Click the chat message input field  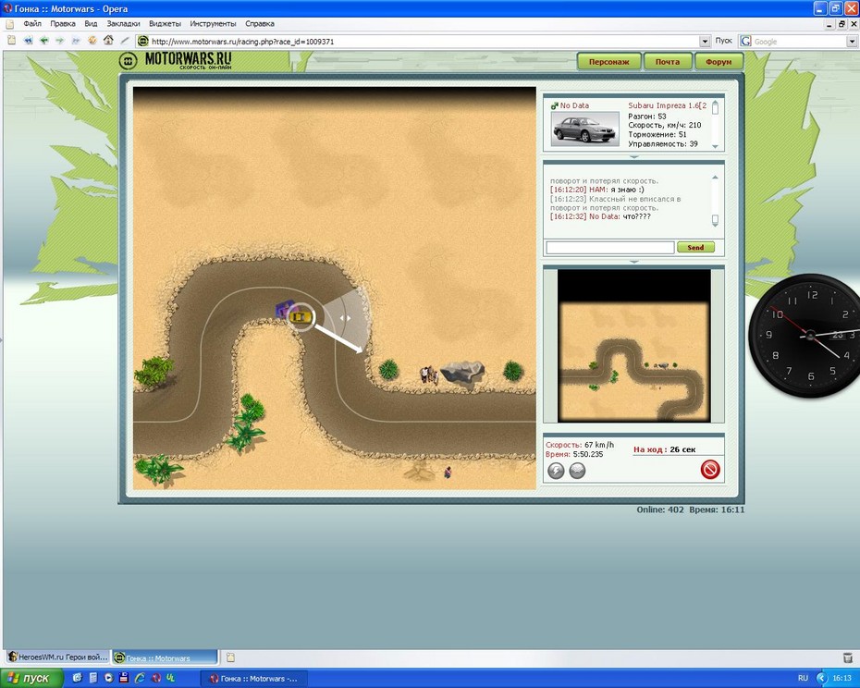[609, 247]
